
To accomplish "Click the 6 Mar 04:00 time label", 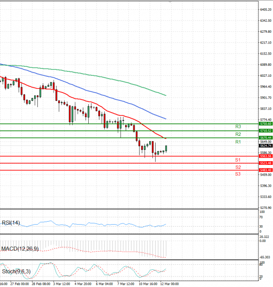I will tap(104, 284).
